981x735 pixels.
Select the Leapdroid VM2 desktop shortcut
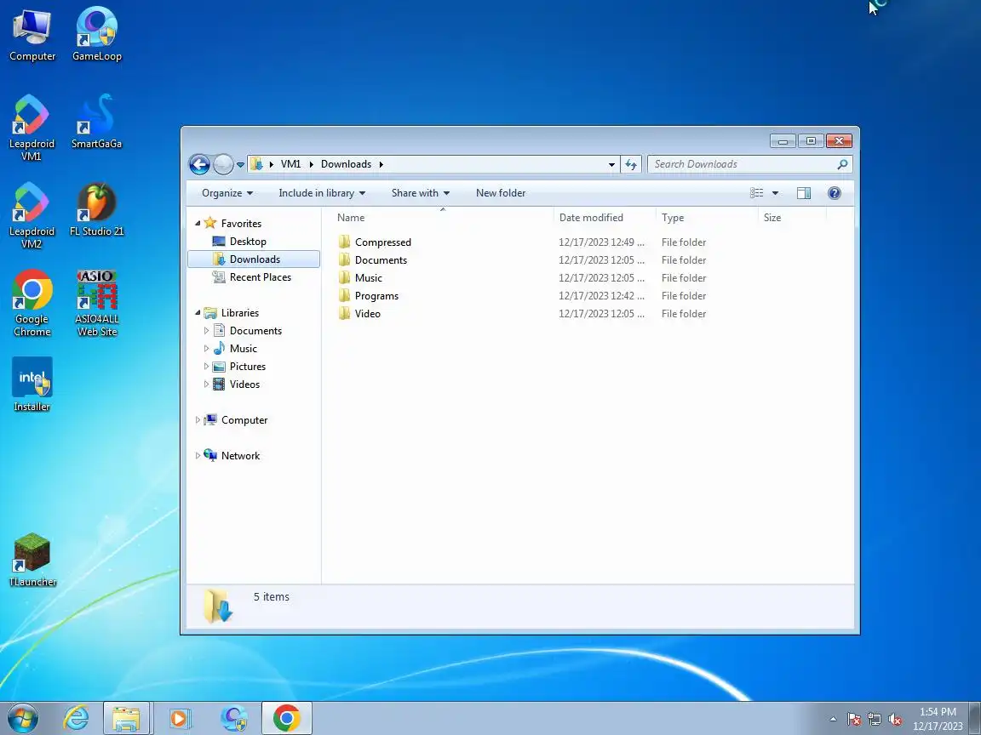point(32,215)
